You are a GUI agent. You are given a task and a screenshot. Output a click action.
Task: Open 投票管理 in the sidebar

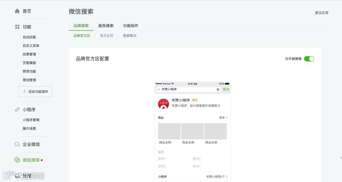(x=29, y=54)
